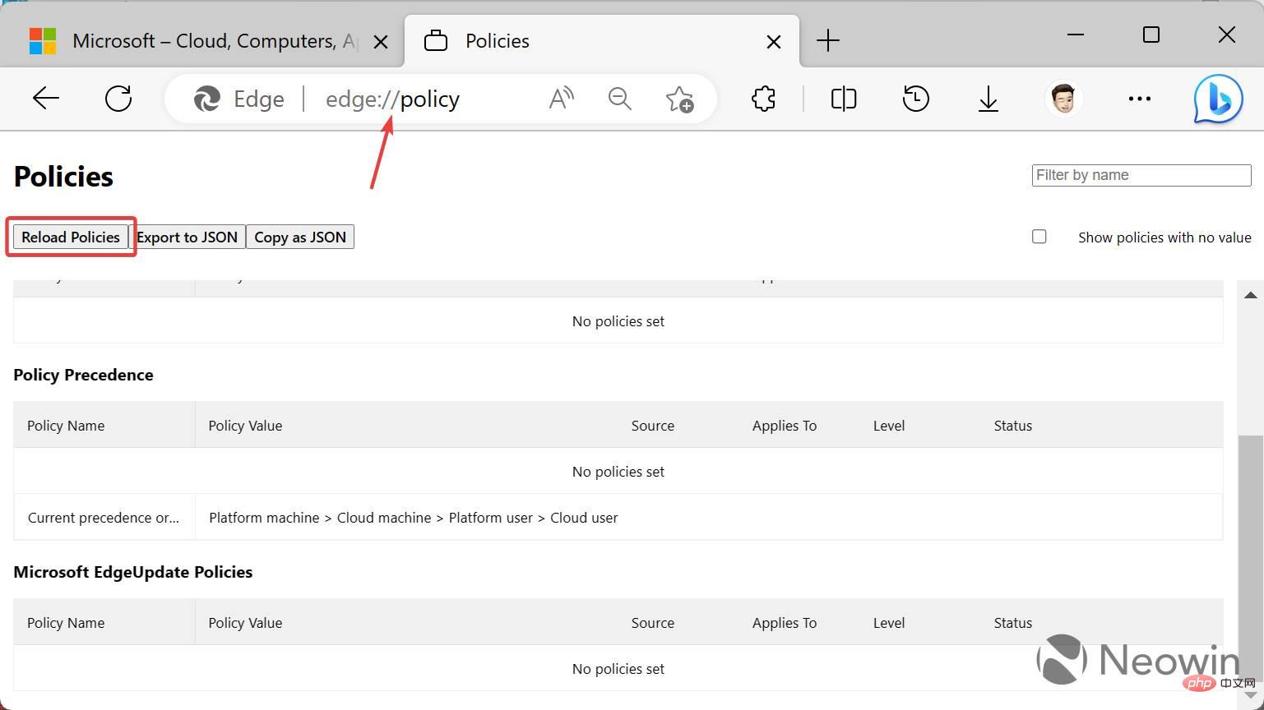Enable Show policies with no value
1264x710 pixels.
(x=1039, y=237)
